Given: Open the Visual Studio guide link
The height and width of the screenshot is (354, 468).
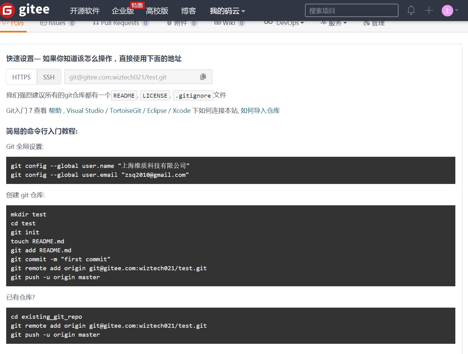Looking at the screenshot, I should click(85, 111).
